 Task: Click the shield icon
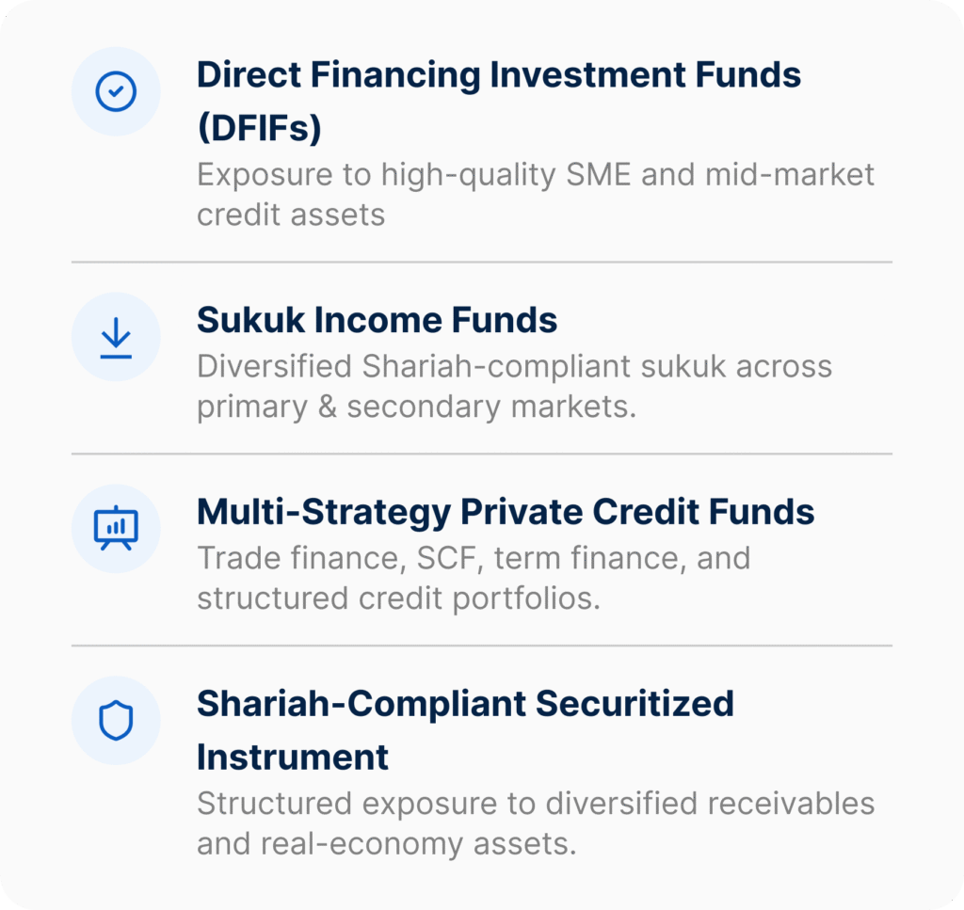click(117, 720)
